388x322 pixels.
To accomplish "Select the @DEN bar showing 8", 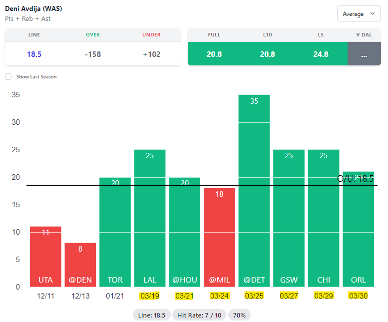I will pos(80,265).
